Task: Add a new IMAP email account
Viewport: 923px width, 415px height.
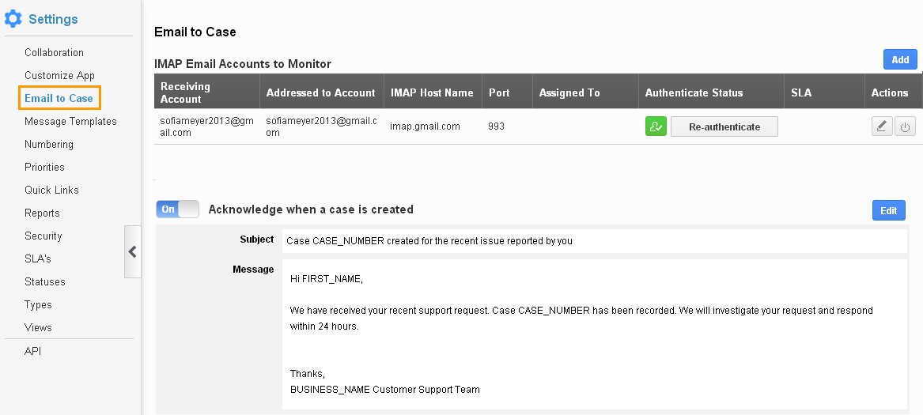Action: (x=900, y=59)
